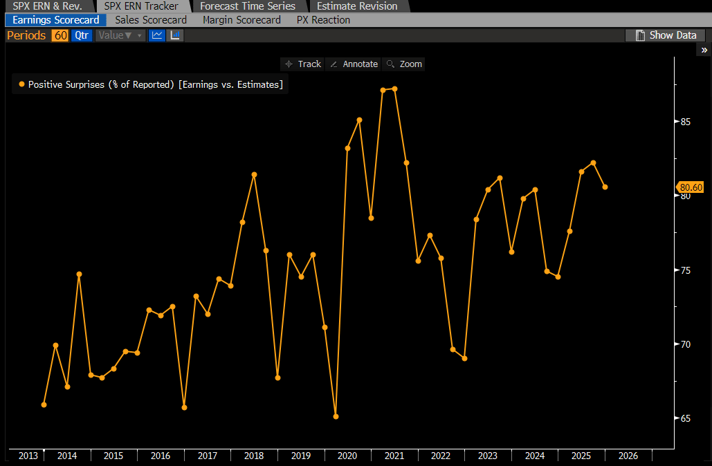Select the Margin Scorecard sub-tab
The height and width of the screenshot is (466, 712).
tap(241, 20)
